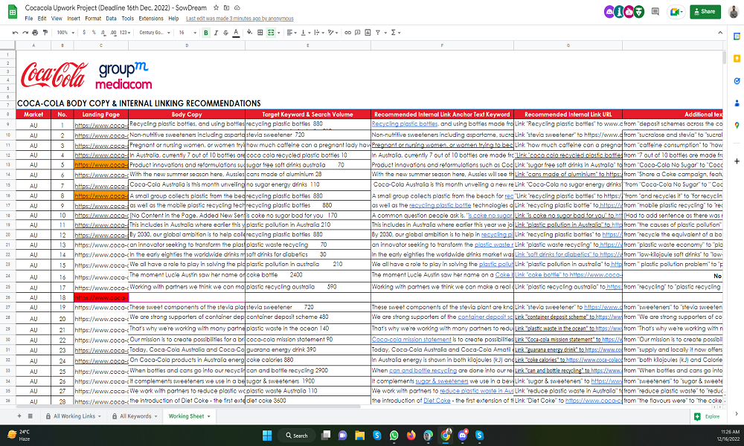This screenshot has height=446, width=744.
Task: Open the Fill color picker
Action: click(249, 33)
